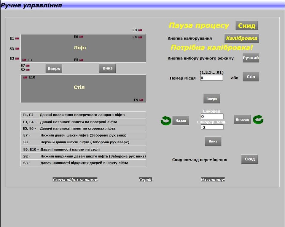Image resolution: width=285 pixels, height=227 pixels.
Task: Click the E10 table sensor indicator
Action: tap(25, 77)
